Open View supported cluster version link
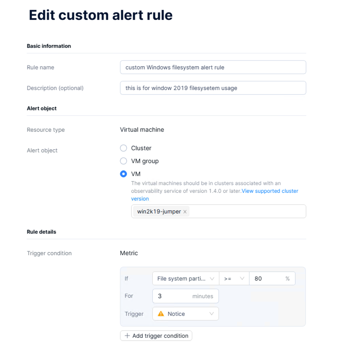Viewport: 342px width, 349px height. click(x=215, y=195)
